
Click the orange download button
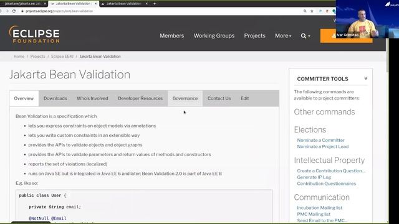coord(347,36)
